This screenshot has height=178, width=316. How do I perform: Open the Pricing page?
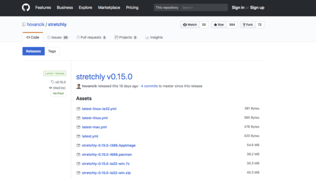(x=132, y=8)
